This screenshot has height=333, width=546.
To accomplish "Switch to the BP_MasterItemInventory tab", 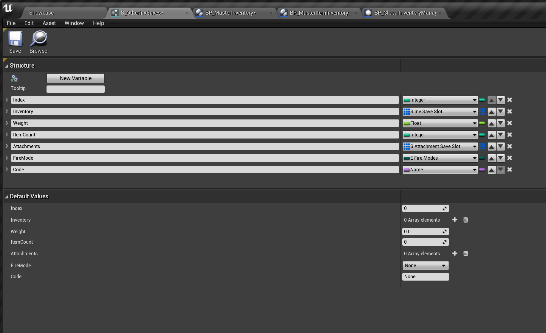I will point(319,13).
